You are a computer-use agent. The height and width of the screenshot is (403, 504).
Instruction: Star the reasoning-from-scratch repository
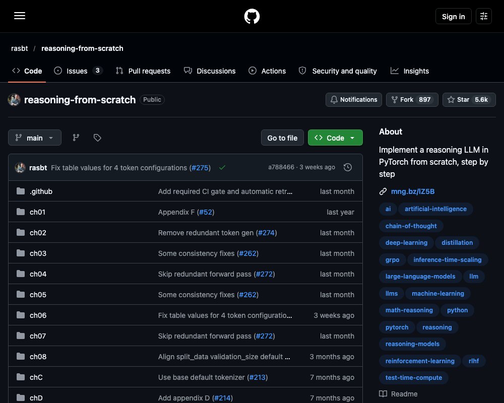point(469,100)
